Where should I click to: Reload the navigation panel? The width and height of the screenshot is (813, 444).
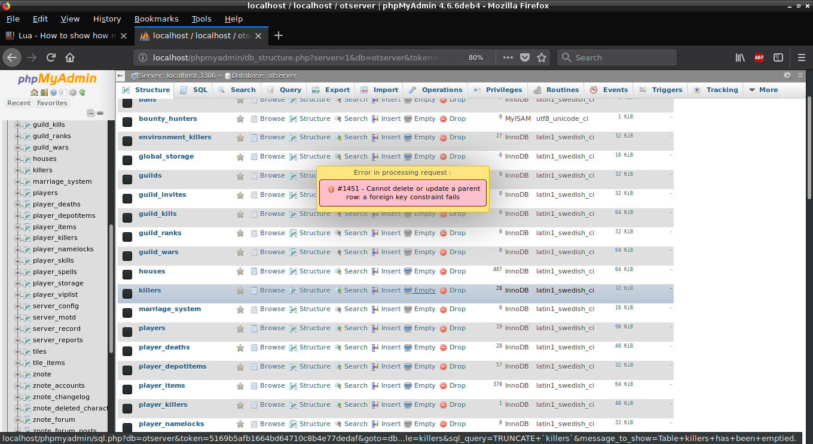click(82, 93)
